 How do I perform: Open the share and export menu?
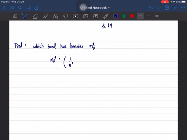36,8
